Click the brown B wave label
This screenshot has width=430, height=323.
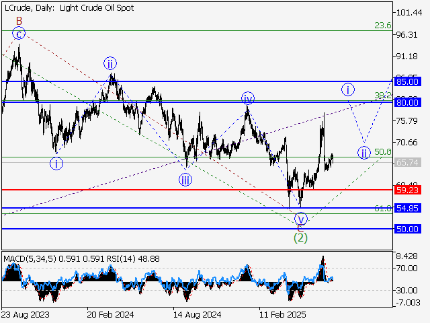[19, 22]
